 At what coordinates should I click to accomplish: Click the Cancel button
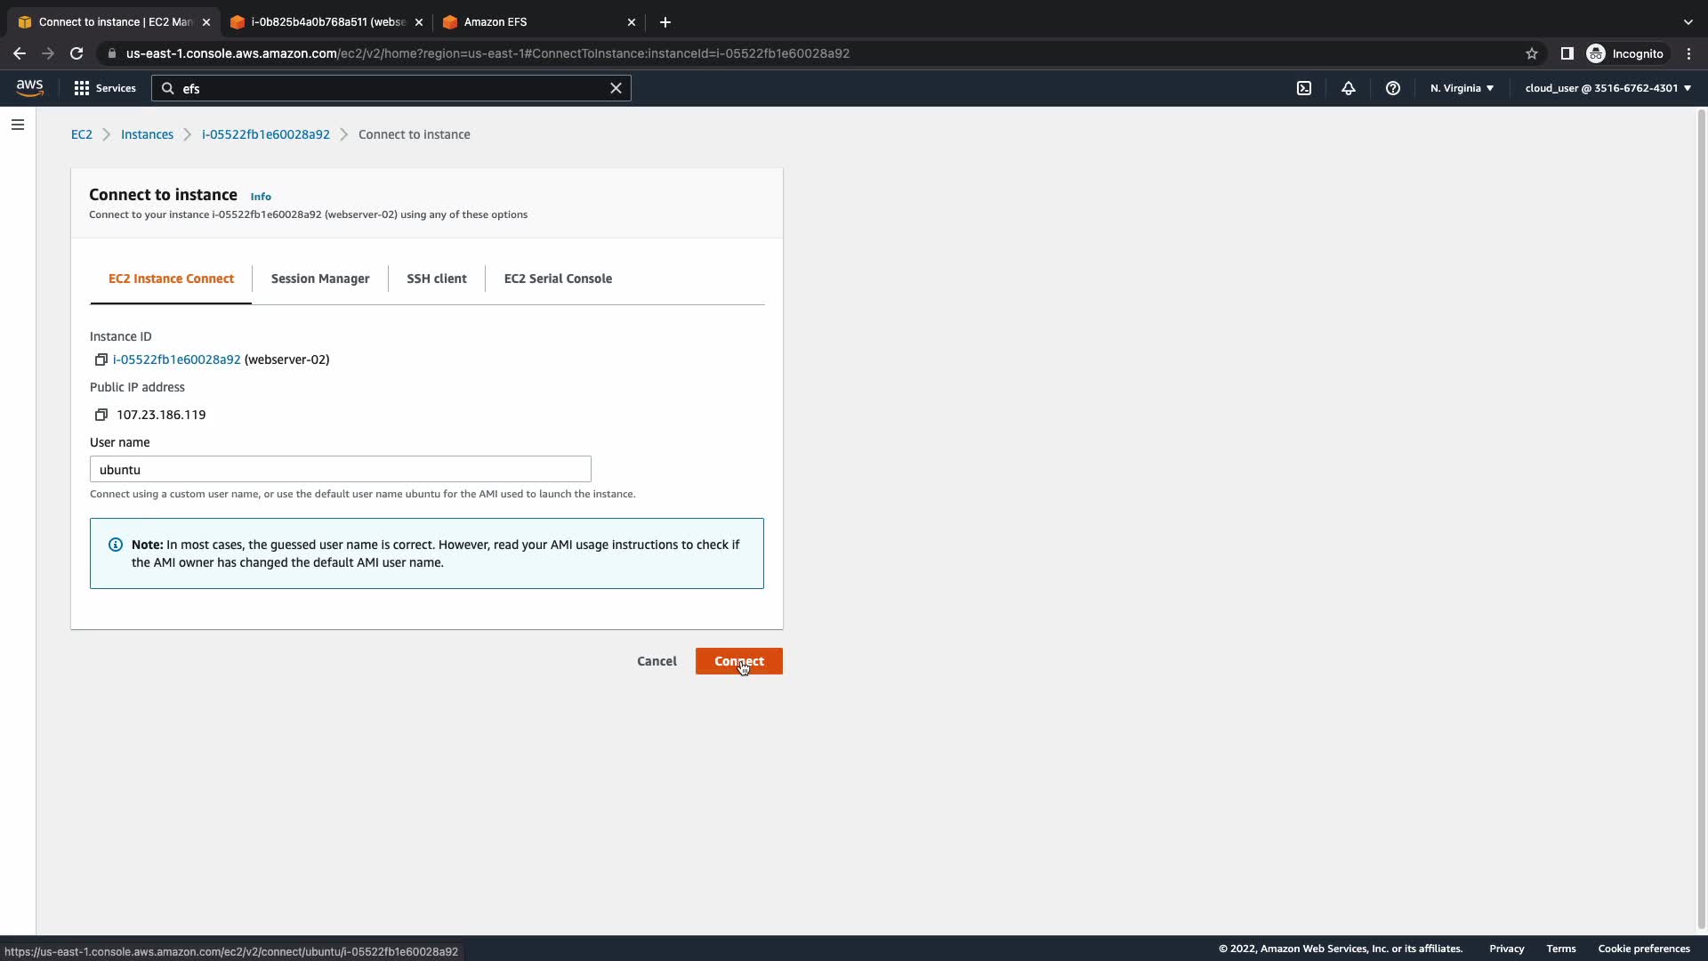(x=657, y=661)
